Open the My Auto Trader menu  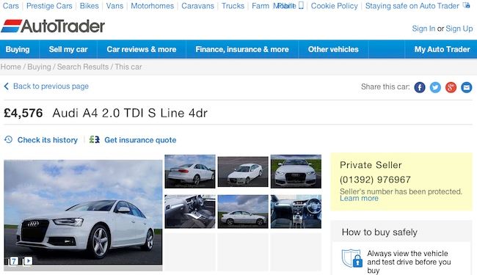click(442, 49)
